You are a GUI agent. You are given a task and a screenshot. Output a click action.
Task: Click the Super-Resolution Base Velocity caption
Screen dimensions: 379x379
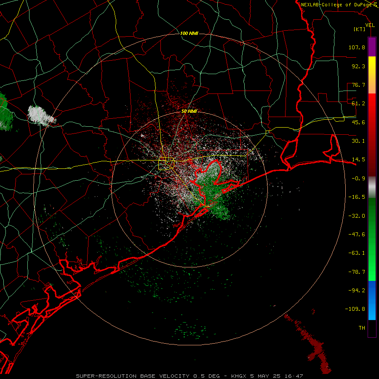tap(189, 376)
